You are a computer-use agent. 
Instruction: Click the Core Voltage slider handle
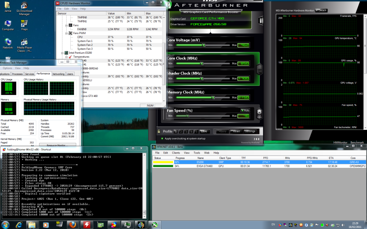point(204,45)
